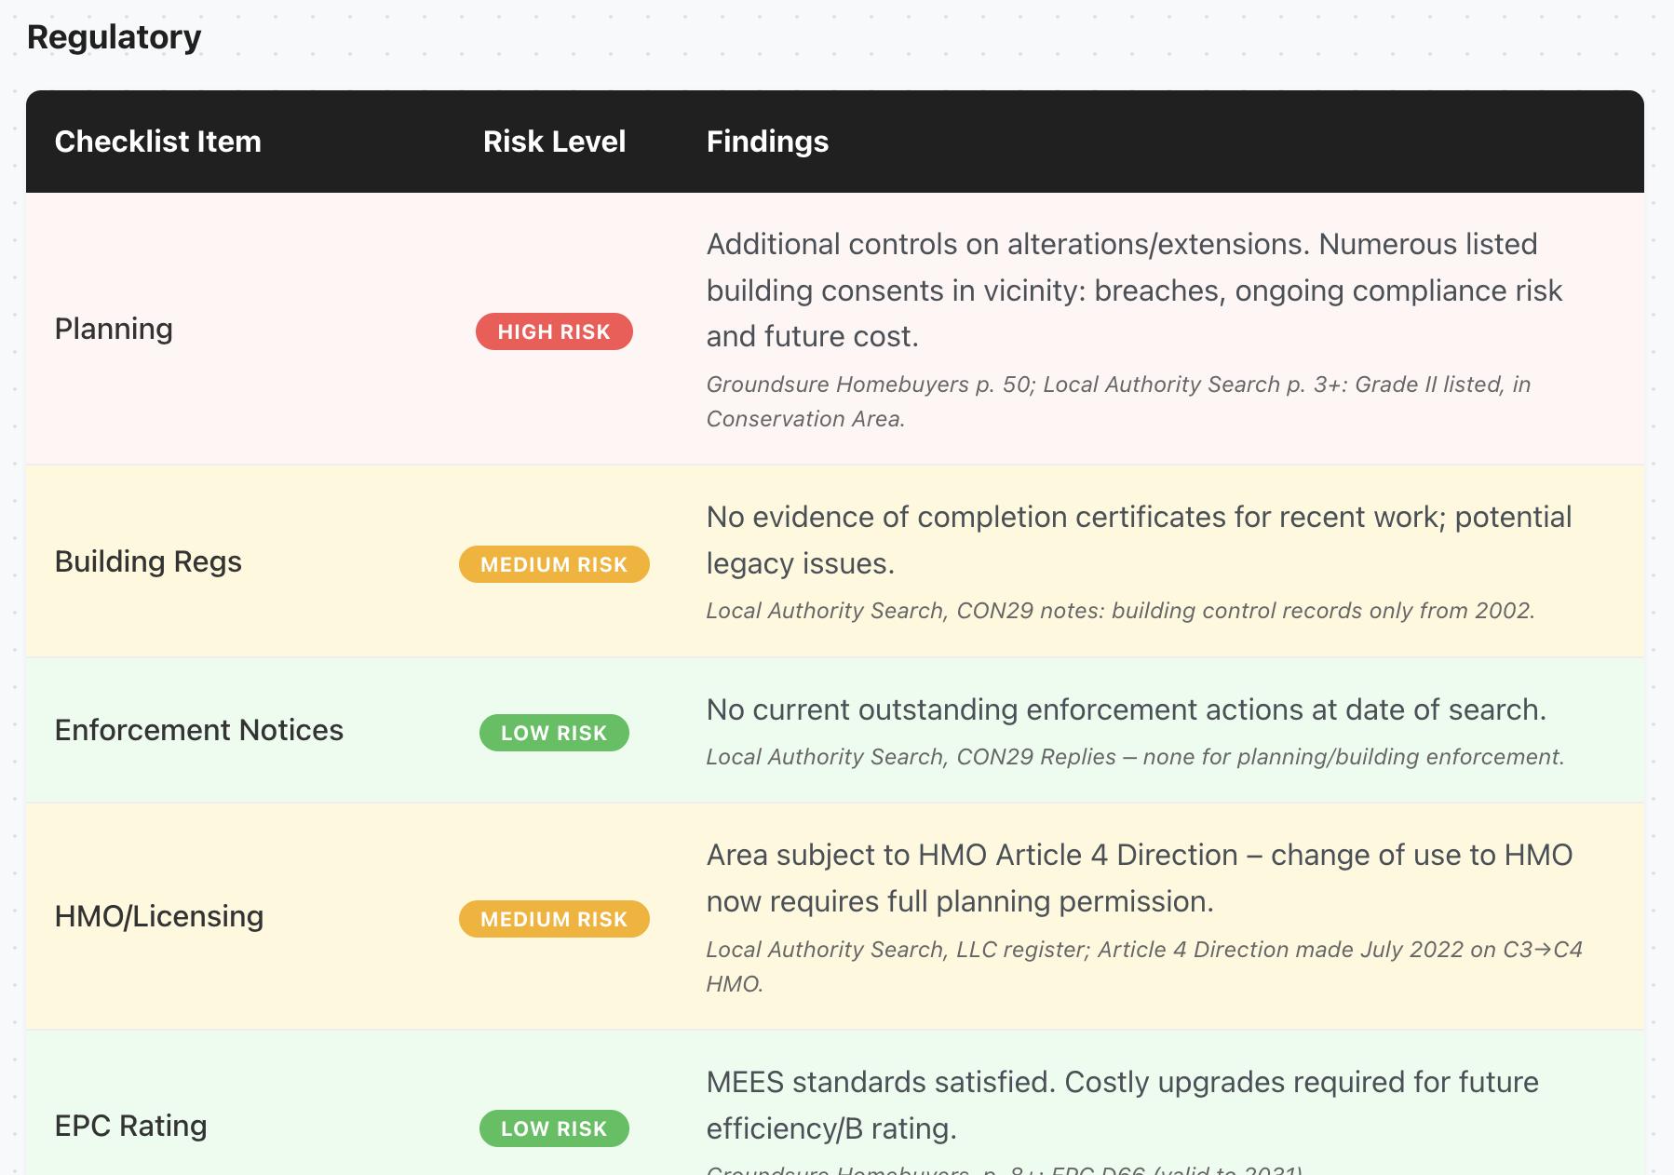The width and height of the screenshot is (1674, 1175).
Task: Click the outstanding enforcement actions finding
Action: [1126, 709]
